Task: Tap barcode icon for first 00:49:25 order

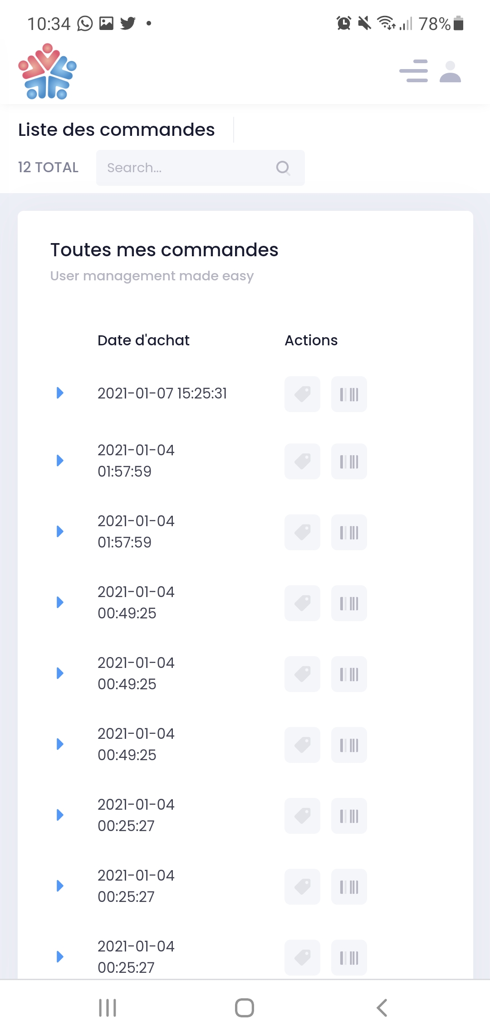Action: [349, 603]
